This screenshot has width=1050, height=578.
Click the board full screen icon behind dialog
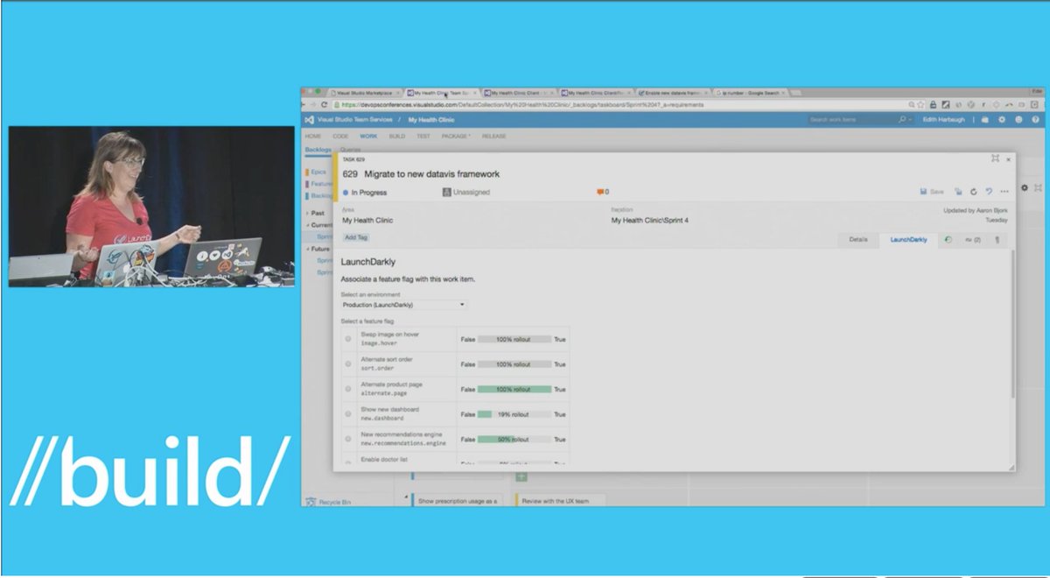point(1039,187)
